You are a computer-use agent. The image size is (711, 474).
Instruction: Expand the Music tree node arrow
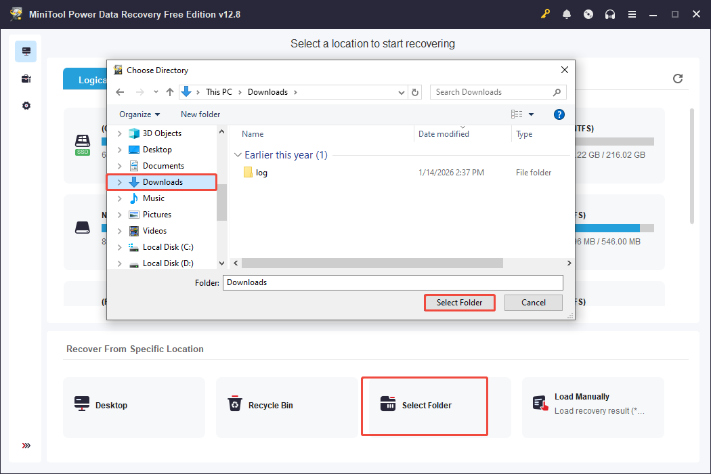point(119,198)
